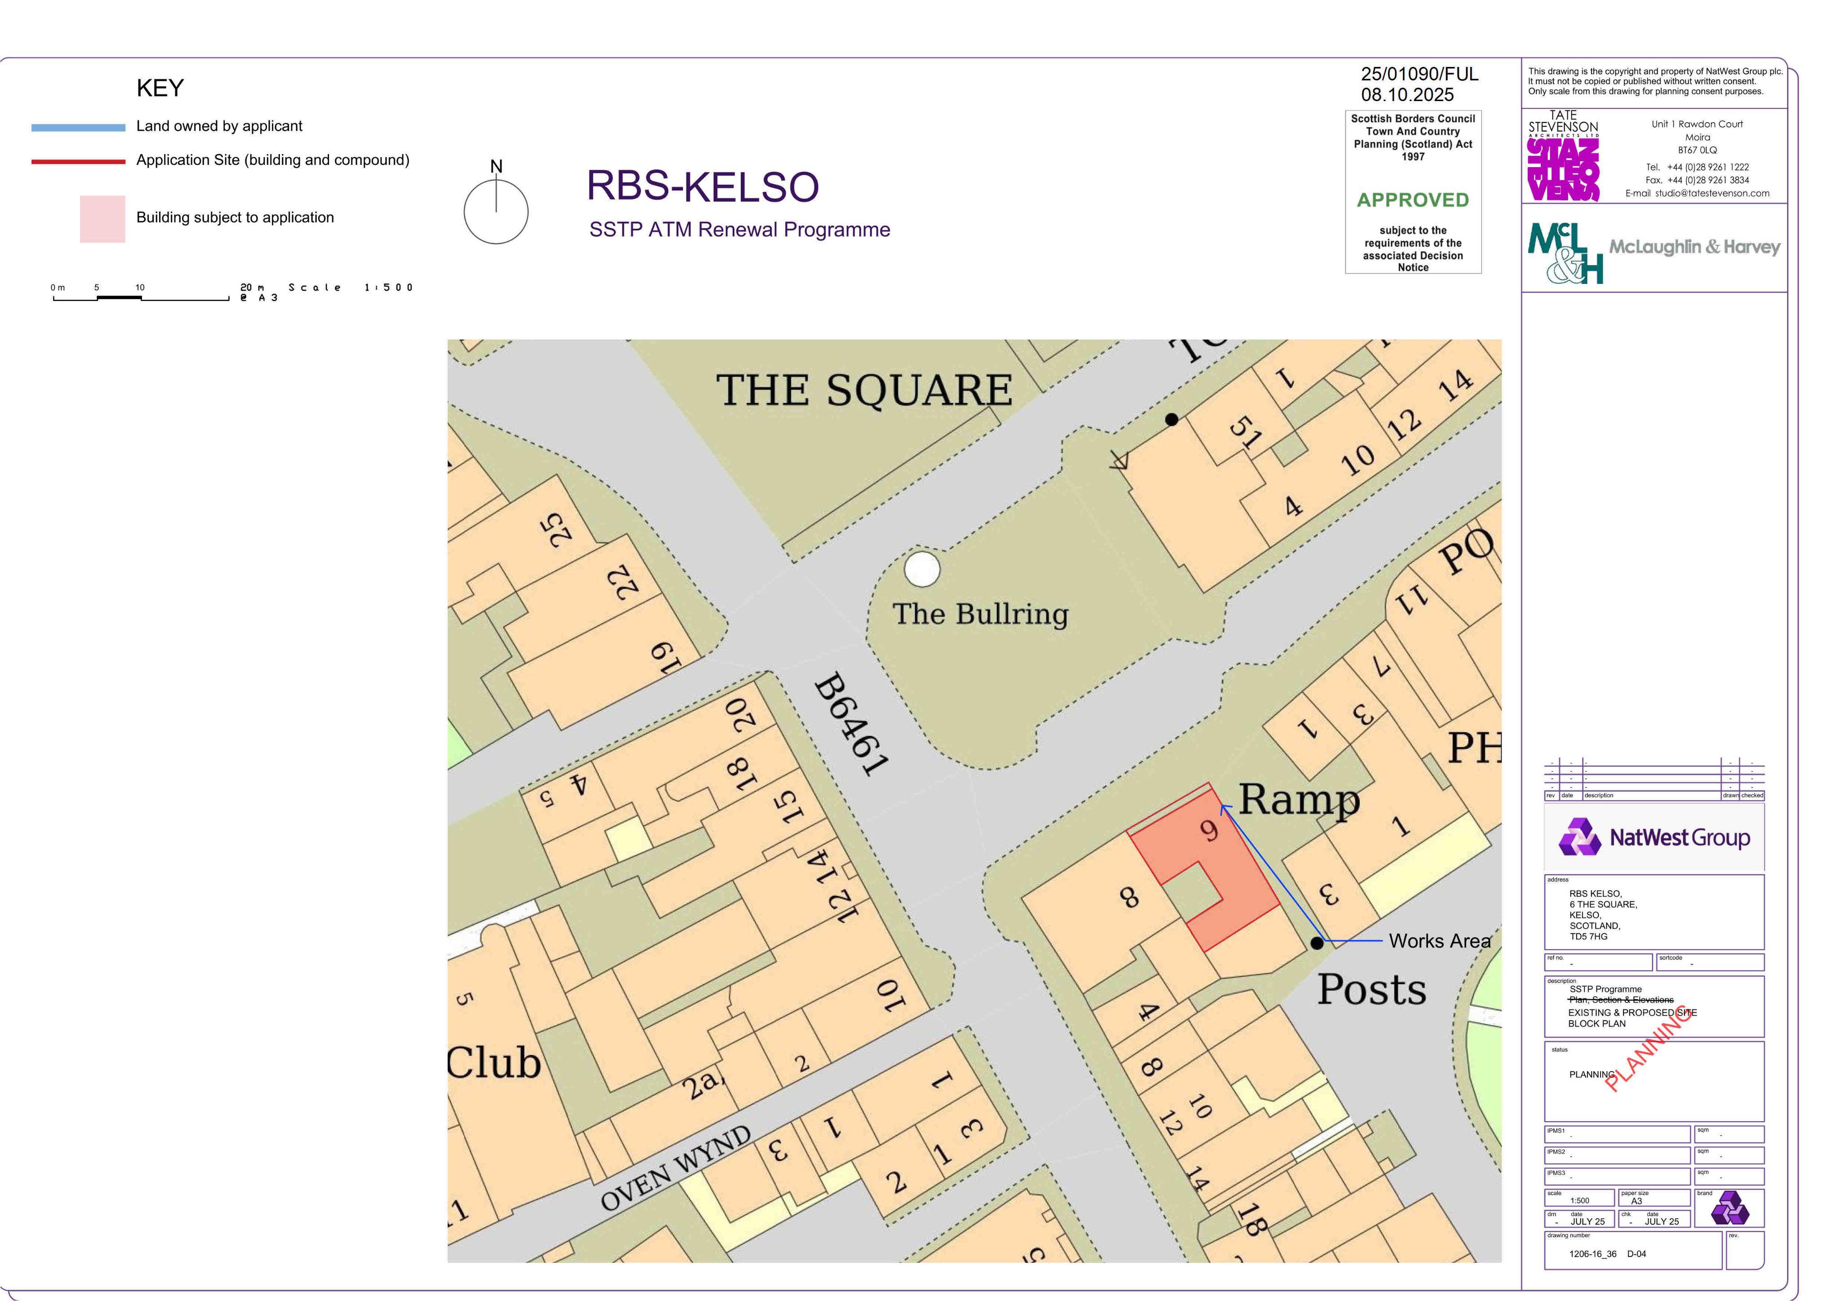Image resolution: width=1841 pixels, height=1301 pixels.
Task: Click 'EXISTING & PROPOSED SITE BLOCK PLAN' description
Action: tap(1632, 1018)
